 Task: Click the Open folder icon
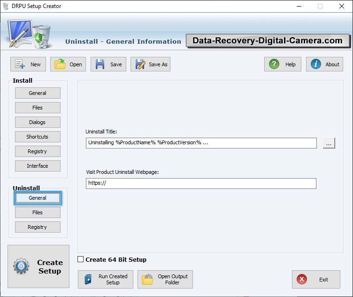coord(60,64)
